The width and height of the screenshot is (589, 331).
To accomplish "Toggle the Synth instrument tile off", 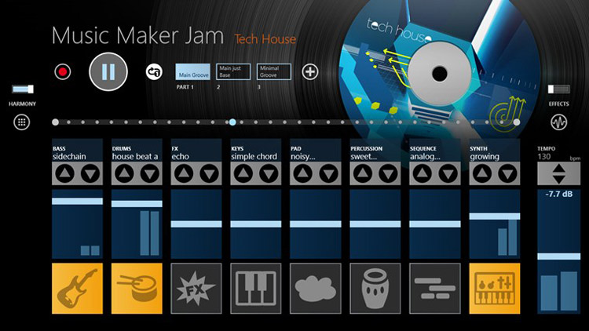I will point(494,288).
